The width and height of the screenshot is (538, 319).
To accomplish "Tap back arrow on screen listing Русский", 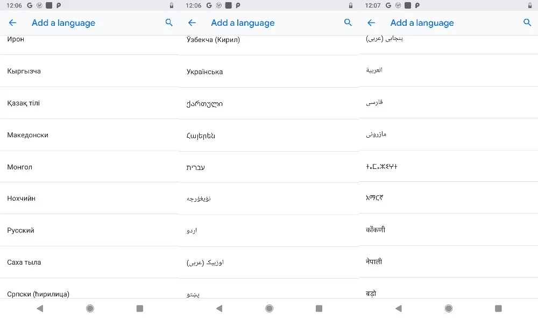I will (12, 23).
